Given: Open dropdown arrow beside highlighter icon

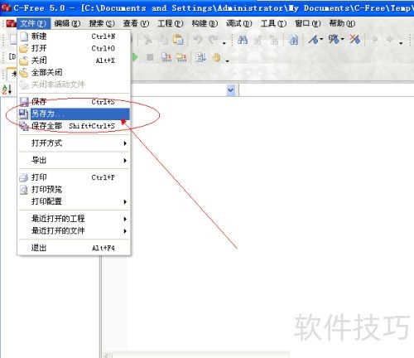Looking at the screenshot, I should pos(321,40).
